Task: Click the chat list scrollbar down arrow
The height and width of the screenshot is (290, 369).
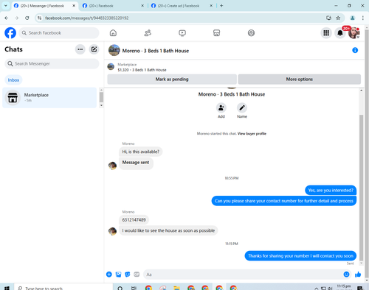Action: (101, 105)
